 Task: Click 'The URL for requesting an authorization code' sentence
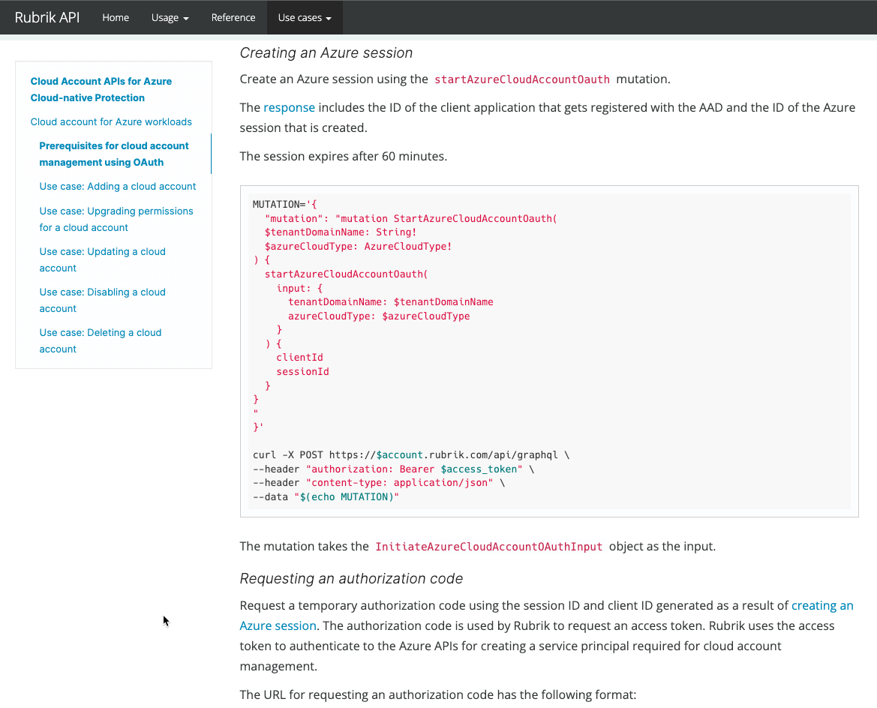coord(438,694)
